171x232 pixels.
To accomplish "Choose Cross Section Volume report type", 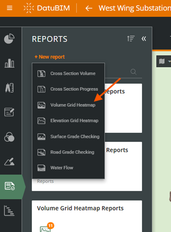I will click(68, 74).
